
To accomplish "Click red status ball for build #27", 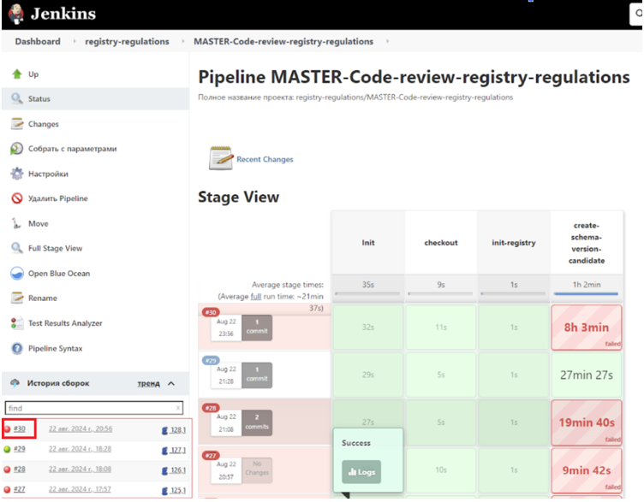I will [x=7, y=490].
